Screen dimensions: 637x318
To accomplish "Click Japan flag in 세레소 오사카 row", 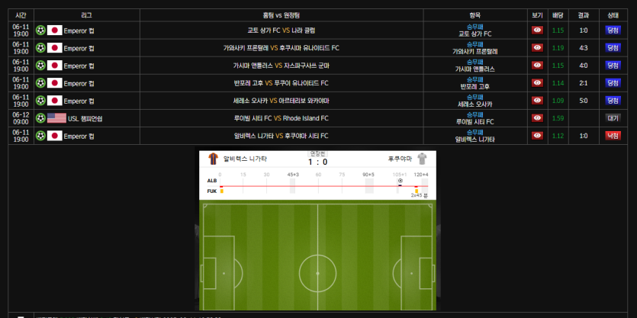I will click(54, 101).
